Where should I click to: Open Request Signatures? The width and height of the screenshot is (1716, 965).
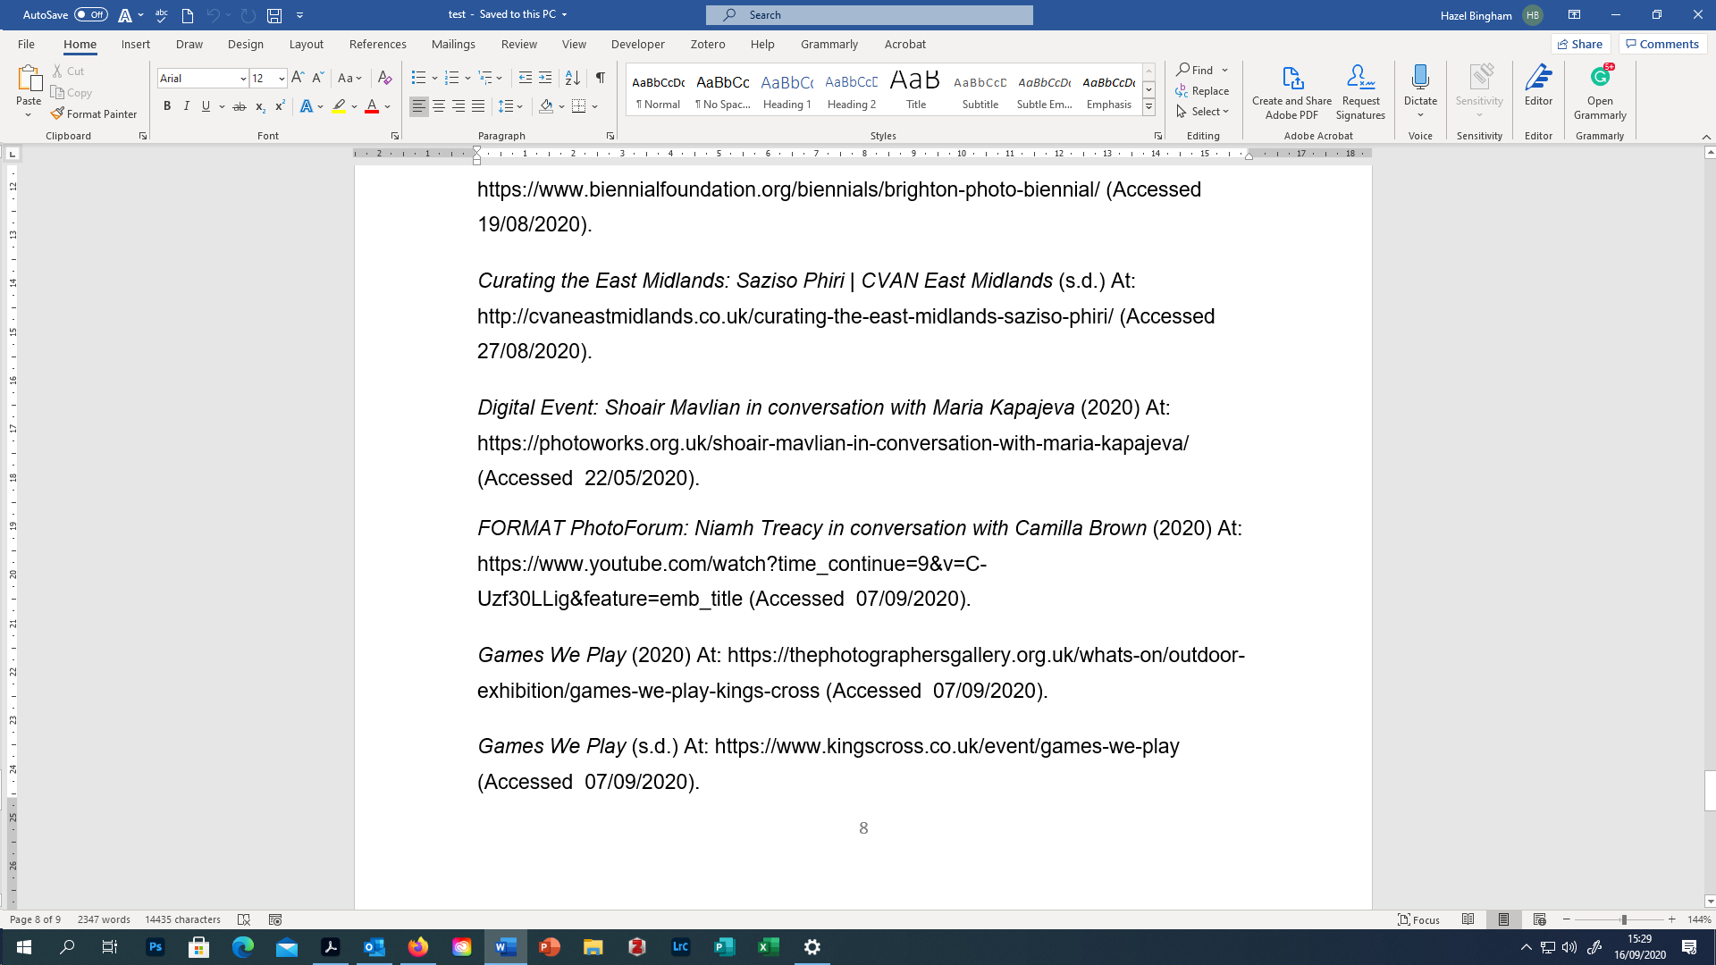pos(1359,89)
